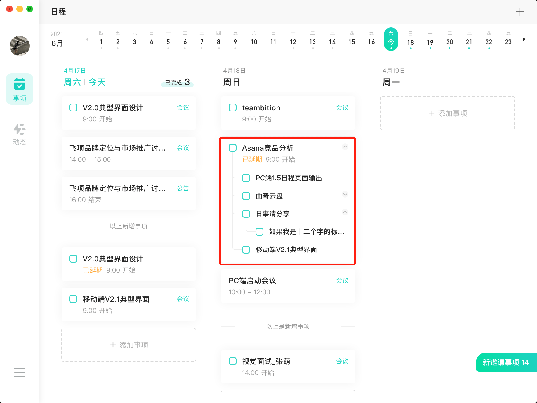This screenshot has height=403, width=537.
Task: Click the plus icon to add schedule
Action: tap(520, 12)
